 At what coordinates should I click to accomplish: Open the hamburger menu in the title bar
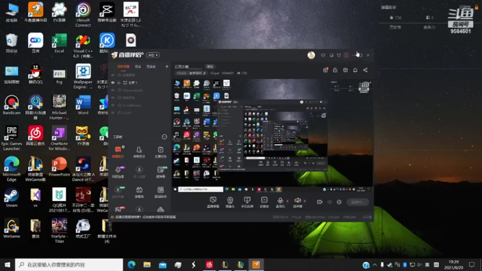coord(346,55)
